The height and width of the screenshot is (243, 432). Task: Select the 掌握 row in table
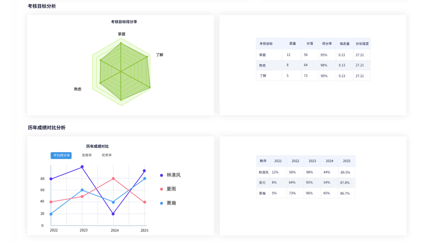(313, 55)
